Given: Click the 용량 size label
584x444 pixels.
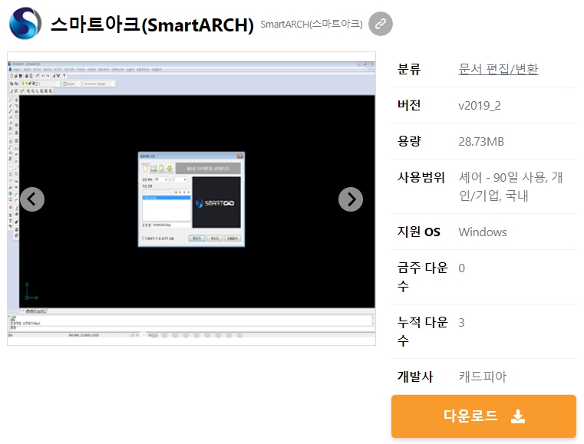Looking at the screenshot, I should pos(409,141).
